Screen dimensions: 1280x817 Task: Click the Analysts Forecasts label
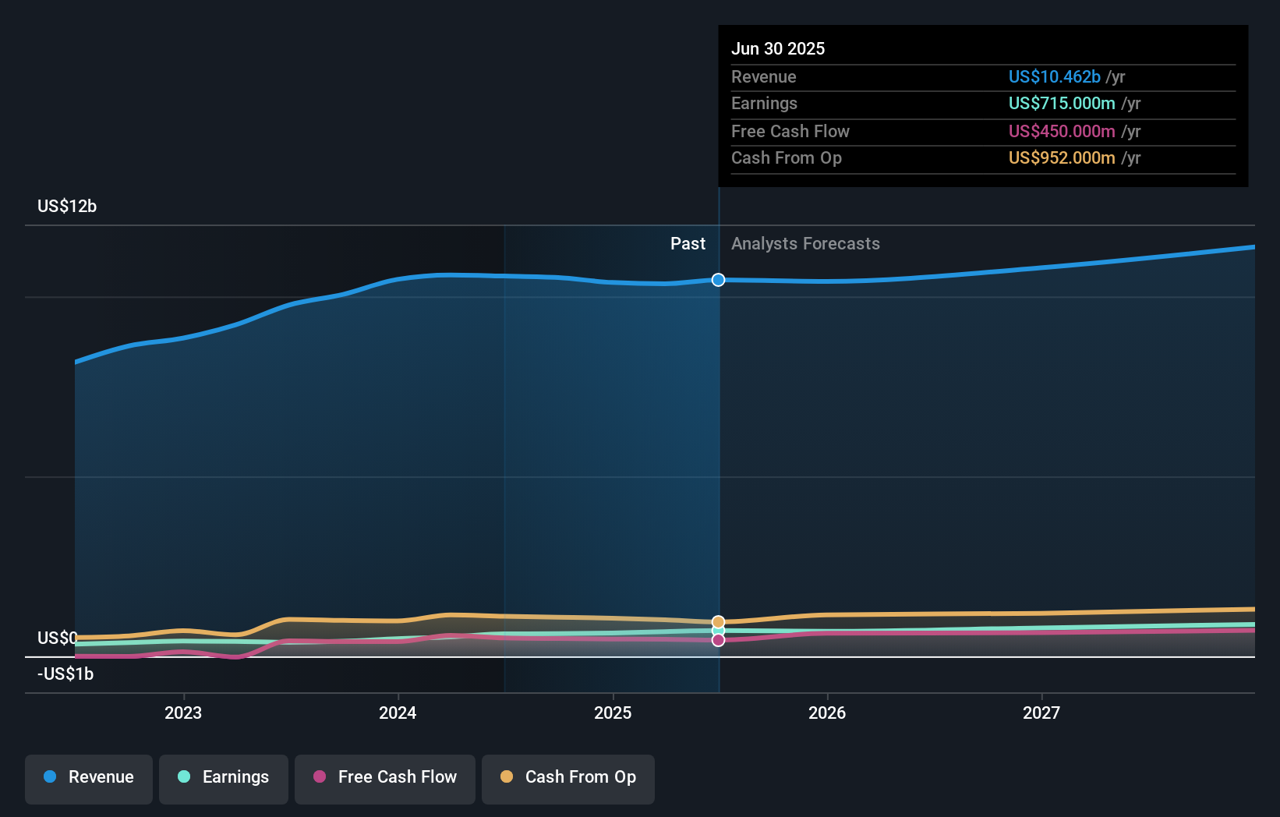coord(805,243)
